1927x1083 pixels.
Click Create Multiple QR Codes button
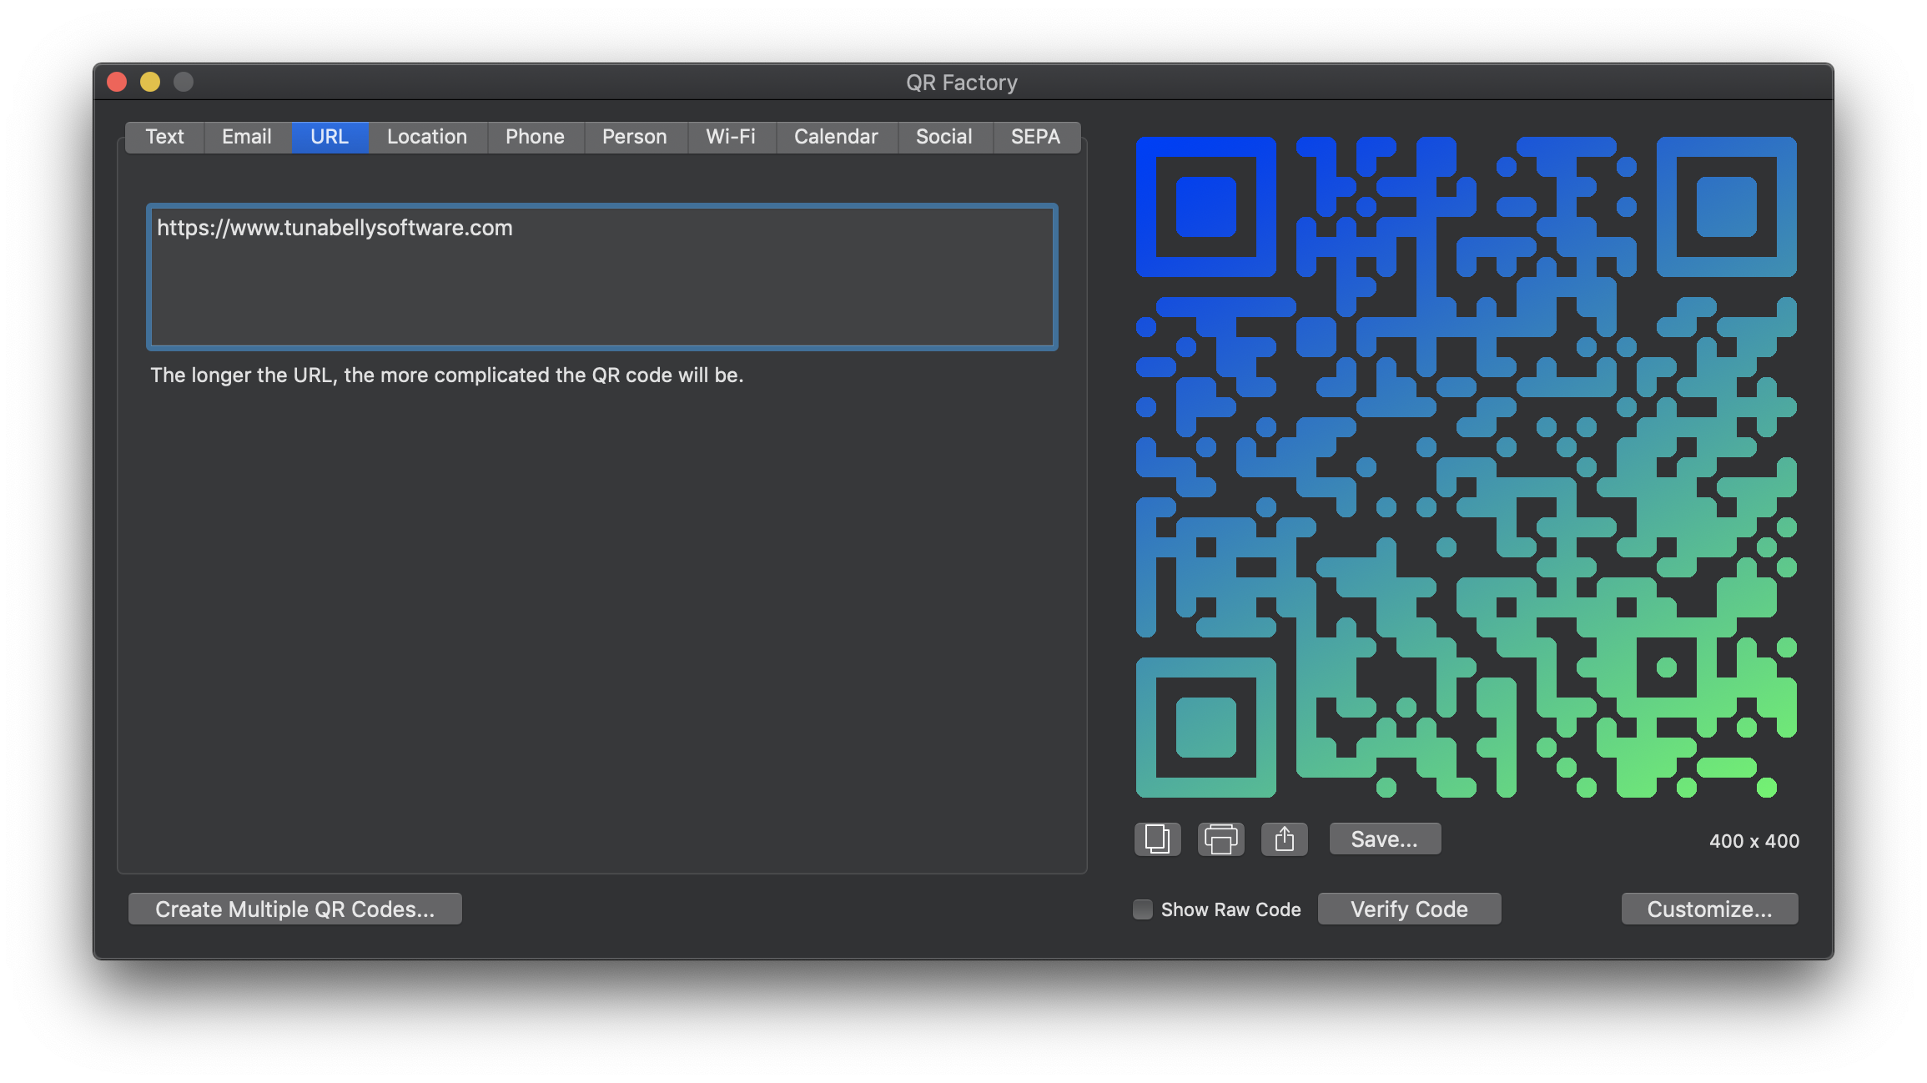tap(294, 909)
